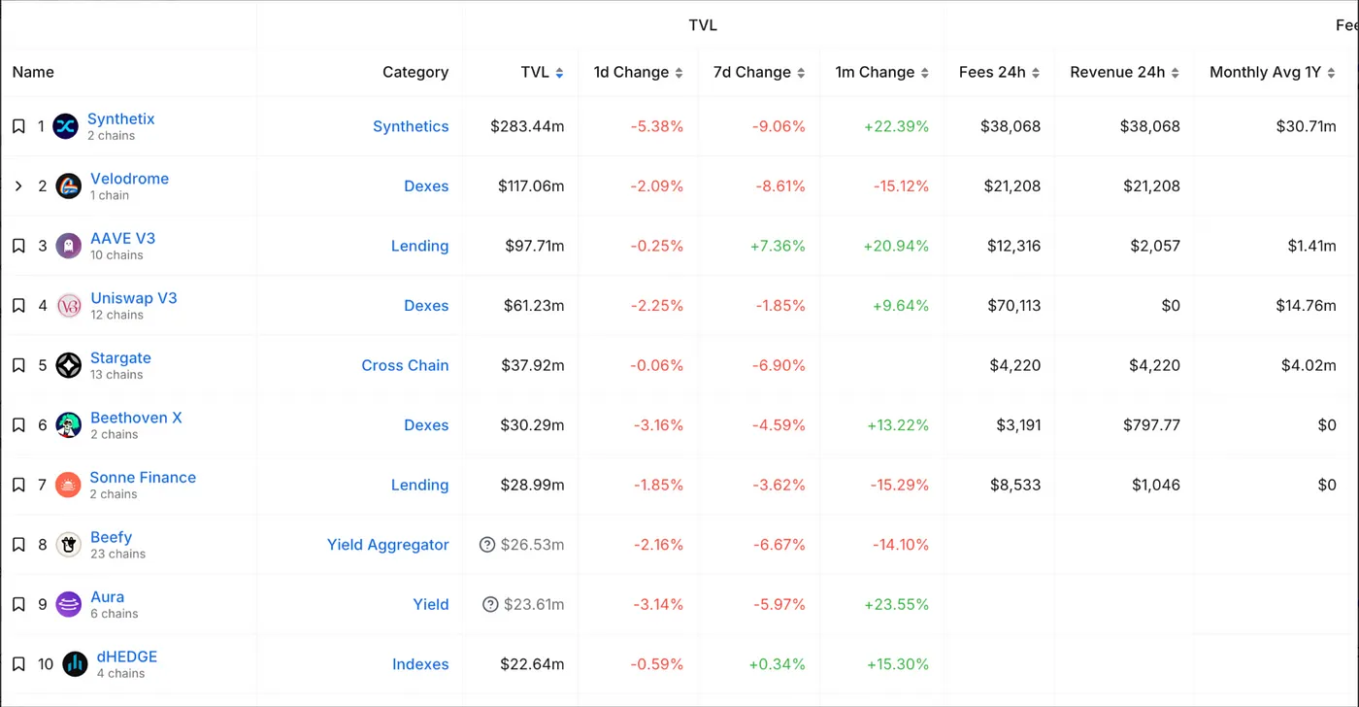
Task: Click the question mark beside Beefy TVL
Action: pyautogui.click(x=487, y=545)
